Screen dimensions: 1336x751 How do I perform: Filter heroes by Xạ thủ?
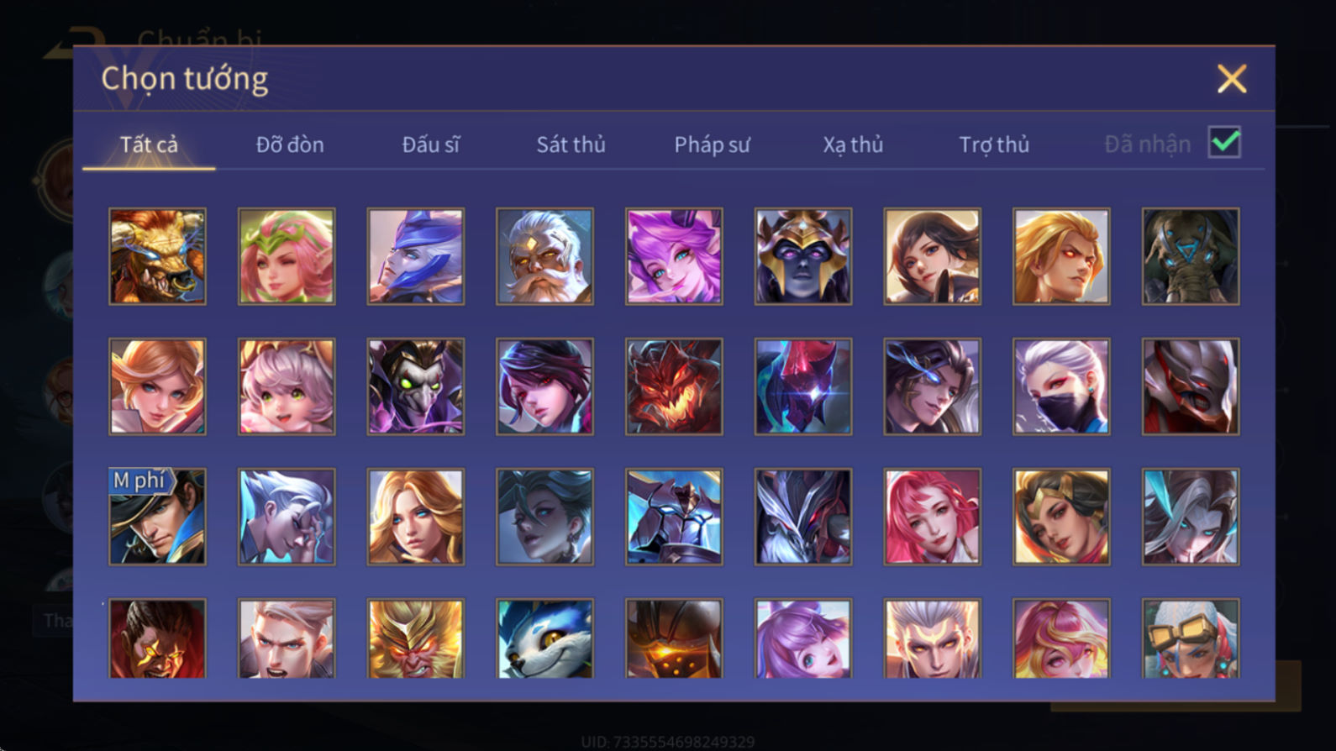click(x=853, y=144)
